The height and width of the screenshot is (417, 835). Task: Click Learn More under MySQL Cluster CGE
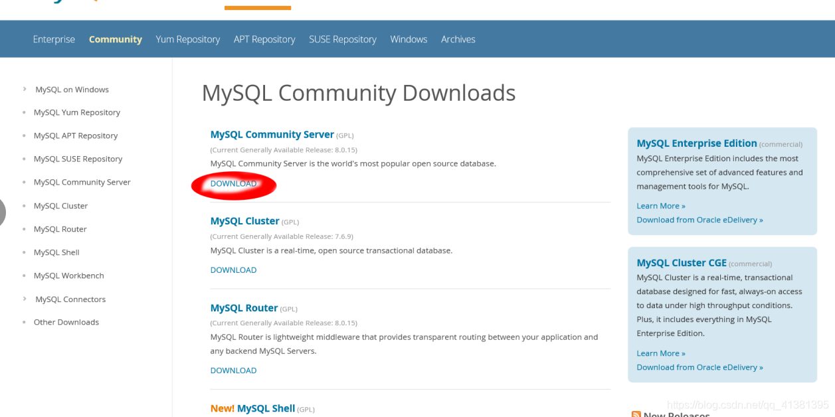(x=660, y=353)
